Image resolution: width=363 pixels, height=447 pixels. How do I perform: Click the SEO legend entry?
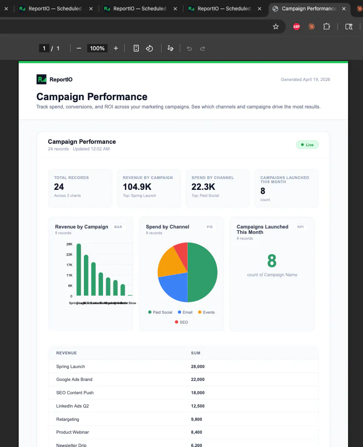point(181,322)
